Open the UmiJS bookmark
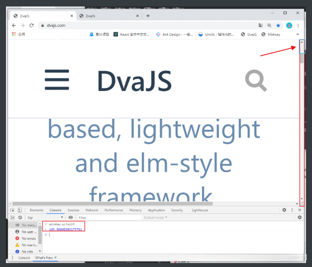The image size is (312, 267). 216,34
